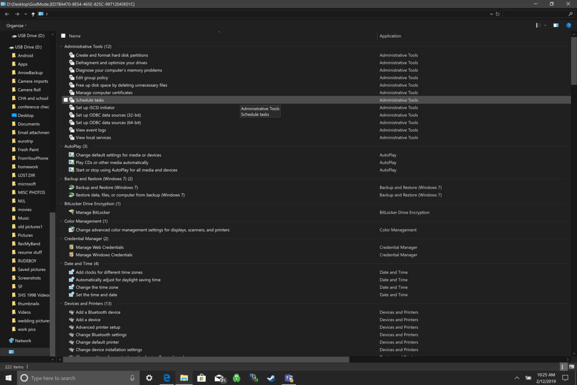
Task: Open Manage BitLocker item
Action: 93,213
